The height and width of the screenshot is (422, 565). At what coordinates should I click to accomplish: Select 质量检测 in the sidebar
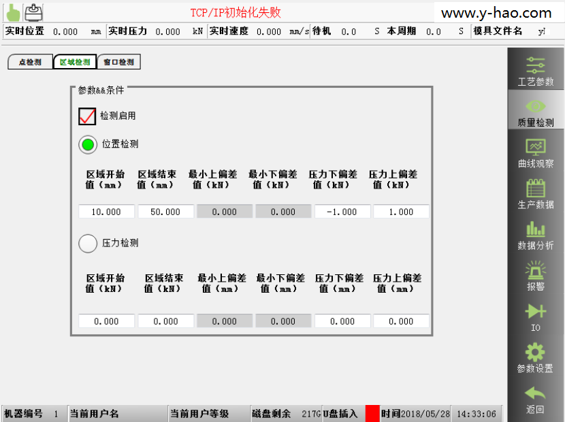click(x=536, y=112)
